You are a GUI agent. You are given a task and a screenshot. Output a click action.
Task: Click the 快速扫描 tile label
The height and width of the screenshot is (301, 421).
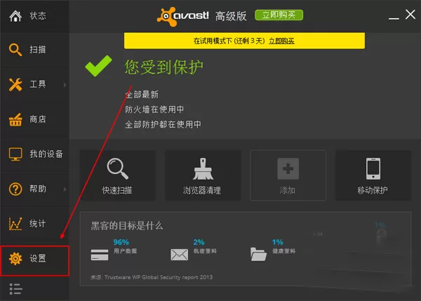coord(117,190)
